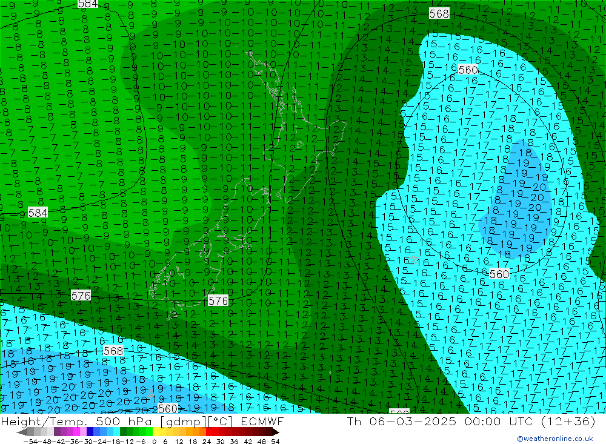Viewport: 606px width, 444px height.
Task: Click the 576 label near the left edge
Action: [x=81, y=296]
